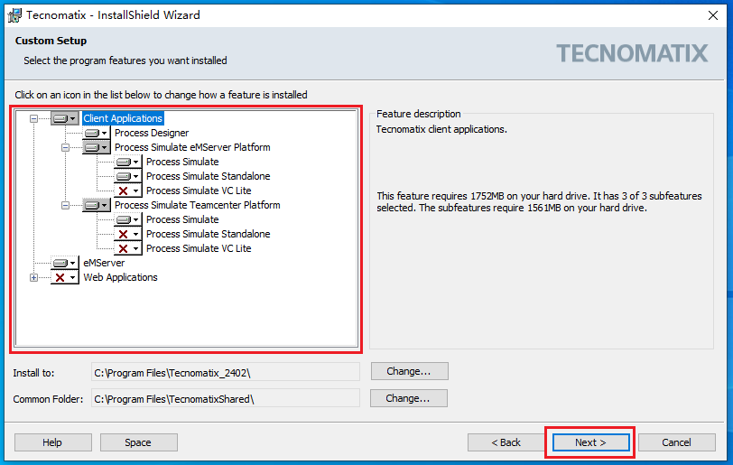Collapse the Client Applications tree node
Viewport: 733px width, 465px height.
point(33,118)
